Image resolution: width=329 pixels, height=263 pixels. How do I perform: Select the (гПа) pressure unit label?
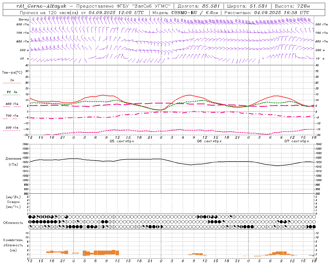tap(13, 165)
